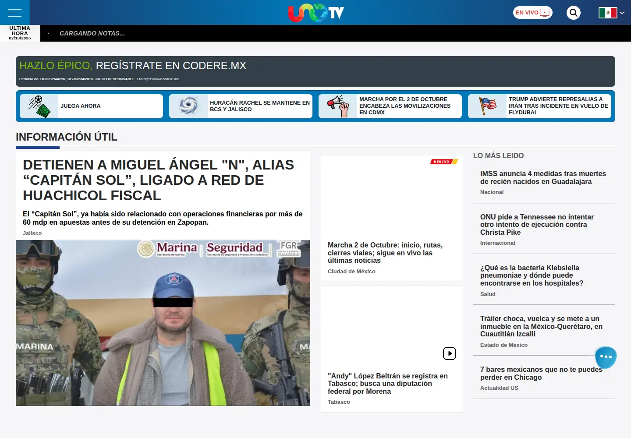Expand the Mexico flag country selector

click(611, 13)
